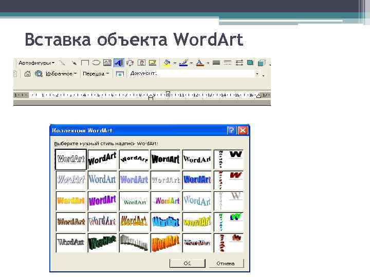Choose the bold black condensed WordArt style
Image resolution: width=370 pixels, height=277 pixels.
tap(165, 160)
